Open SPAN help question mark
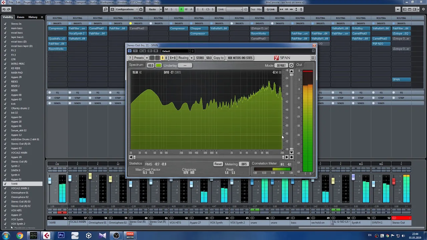This screenshot has width=427, height=240. click(130, 58)
